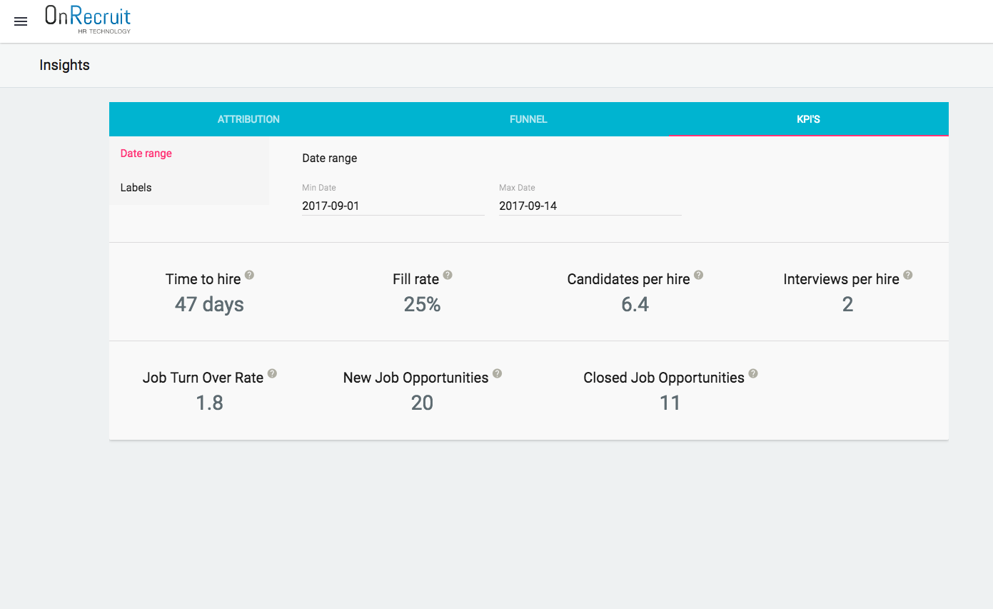Select the Date range filter option

(146, 153)
